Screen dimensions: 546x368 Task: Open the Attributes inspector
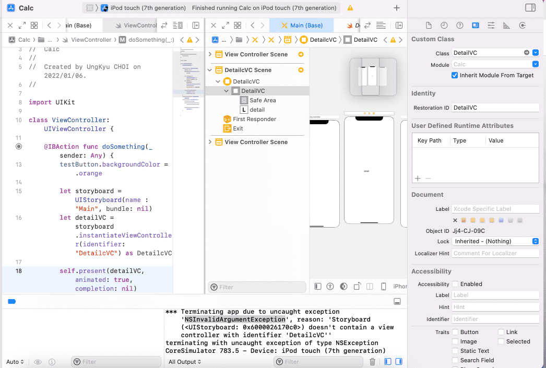491,26
